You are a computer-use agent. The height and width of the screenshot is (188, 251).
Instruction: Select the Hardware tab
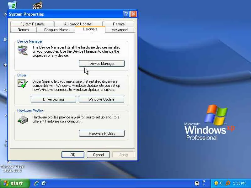click(x=90, y=29)
